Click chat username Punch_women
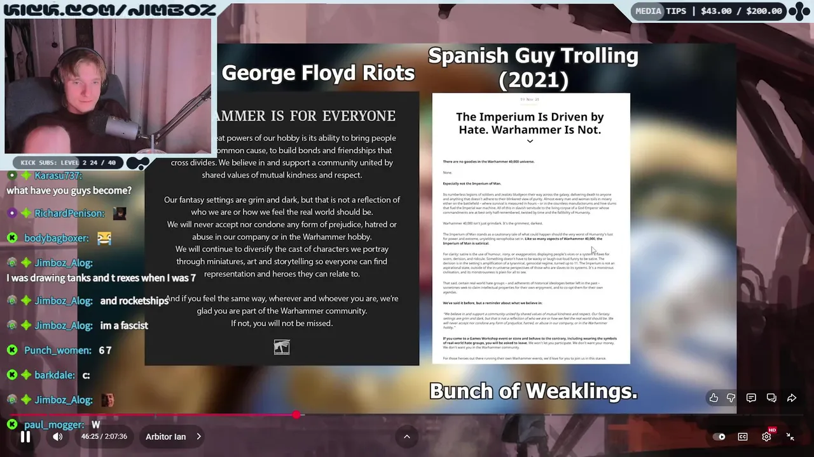 [57, 350]
